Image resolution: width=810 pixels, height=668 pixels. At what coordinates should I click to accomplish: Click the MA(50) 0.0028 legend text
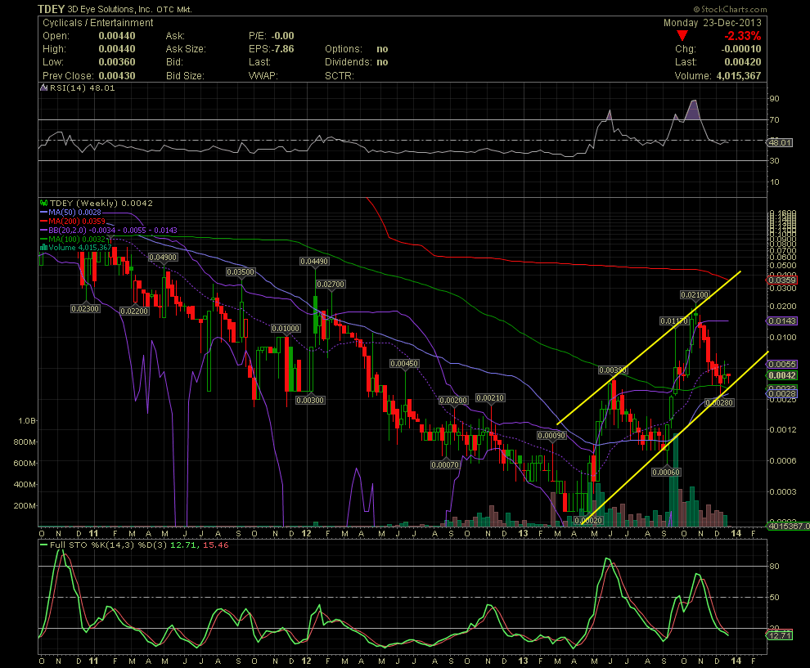point(75,212)
